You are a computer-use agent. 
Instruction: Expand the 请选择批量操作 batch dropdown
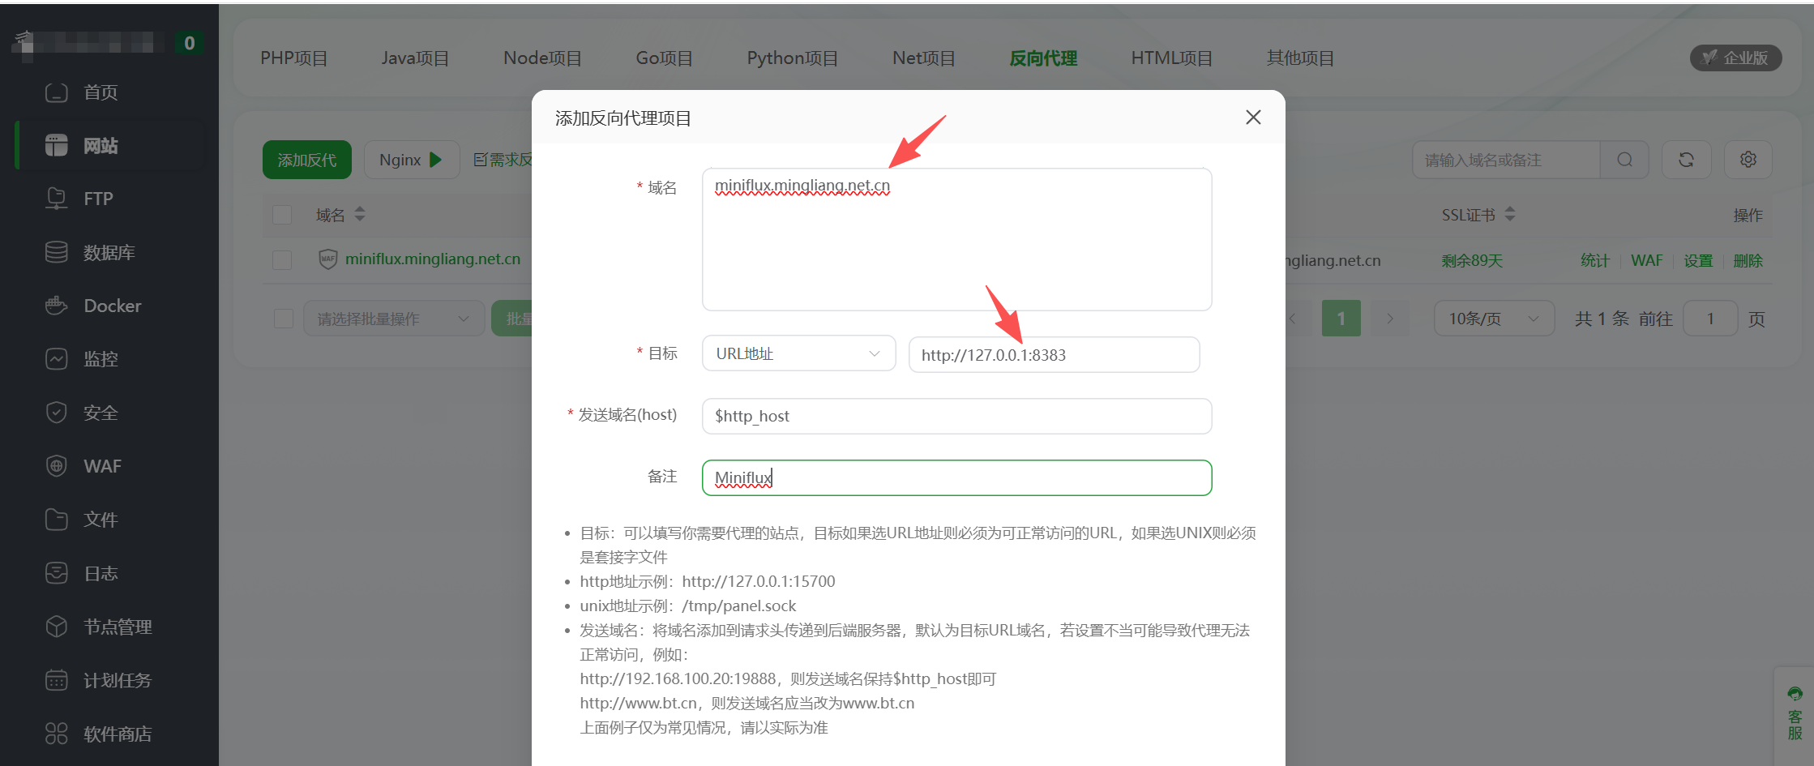[393, 319]
